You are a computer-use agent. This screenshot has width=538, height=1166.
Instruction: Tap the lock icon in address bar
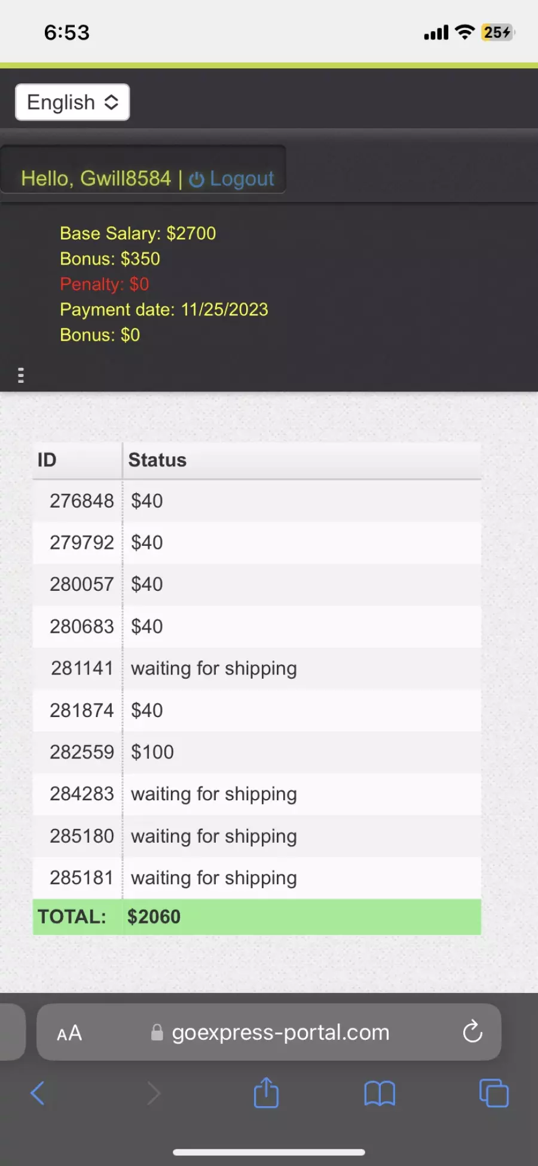pos(157,1032)
